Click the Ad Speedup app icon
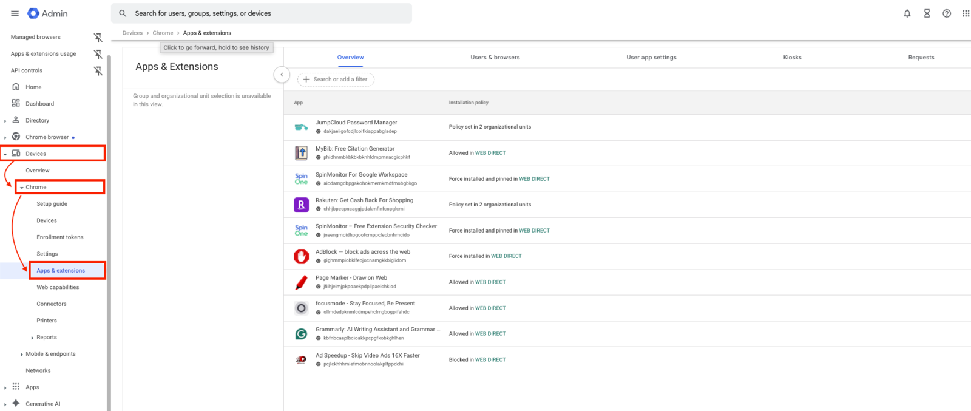The width and height of the screenshot is (971, 411). click(x=301, y=359)
